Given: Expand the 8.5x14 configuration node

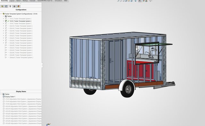Looking at the screenshot, I should coord(4,26).
